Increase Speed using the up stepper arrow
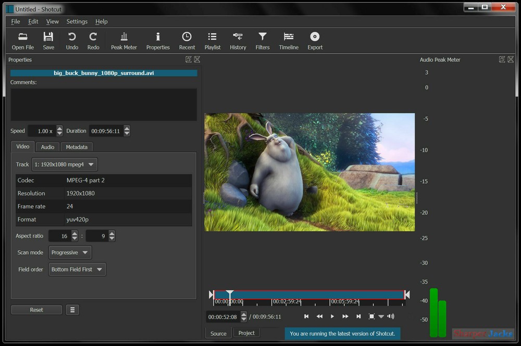This screenshot has height=346, width=521. (59, 128)
